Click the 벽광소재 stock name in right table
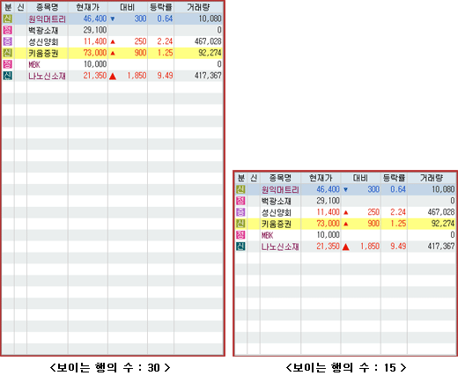Viewport: 458px width, 383px height. point(277,201)
